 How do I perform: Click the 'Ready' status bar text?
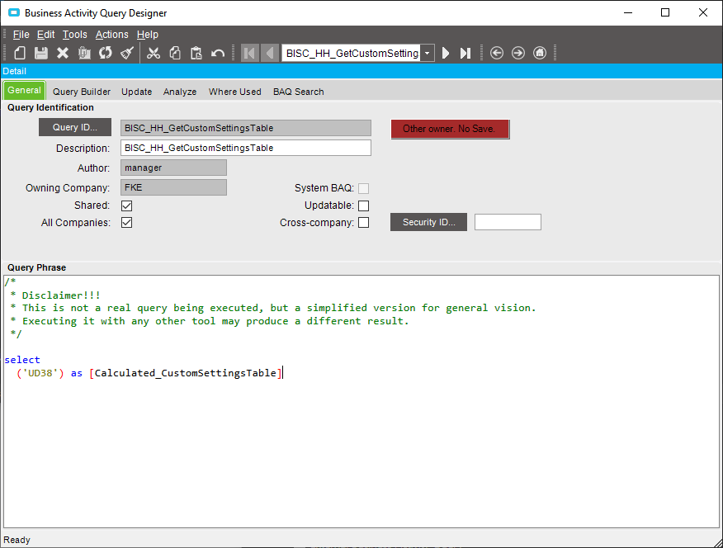(x=17, y=540)
